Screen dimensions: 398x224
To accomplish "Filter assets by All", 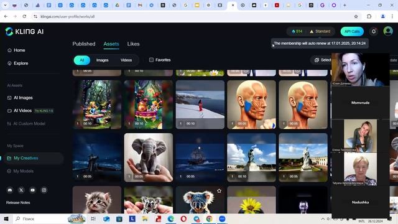I will point(81,60).
